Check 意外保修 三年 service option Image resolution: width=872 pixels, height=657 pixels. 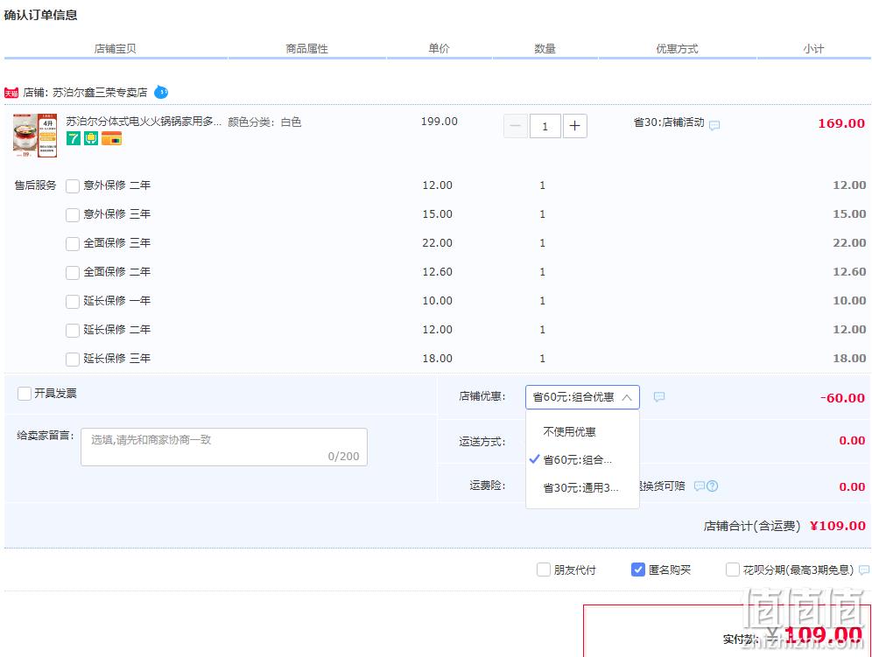73,214
